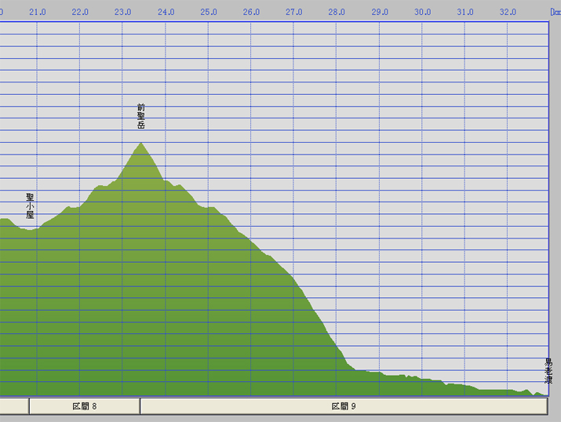The image size is (561, 422).
Task: Click the unlabeled section bar before 区間 8
Action: pyautogui.click(x=14, y=406)
